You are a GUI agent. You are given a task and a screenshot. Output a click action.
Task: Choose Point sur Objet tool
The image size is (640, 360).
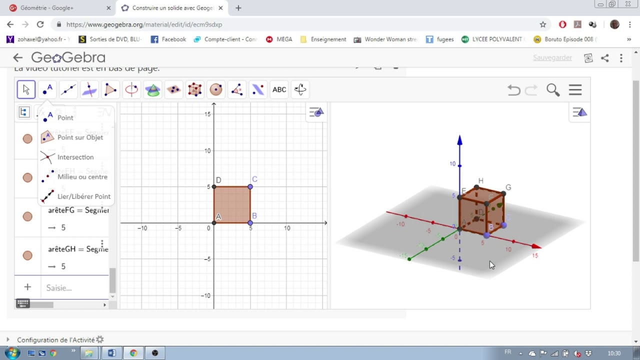(x=80, y=137)
